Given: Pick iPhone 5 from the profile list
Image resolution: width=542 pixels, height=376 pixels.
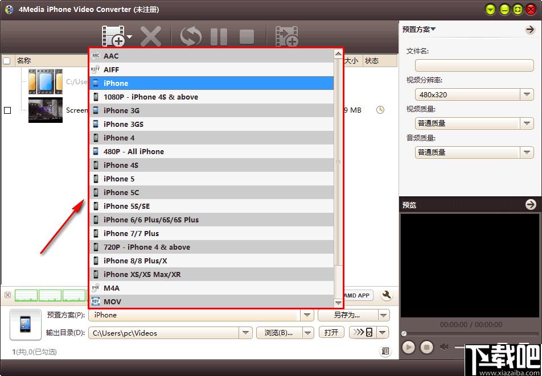Looking at the screenshot, I should tap(212, 179).
